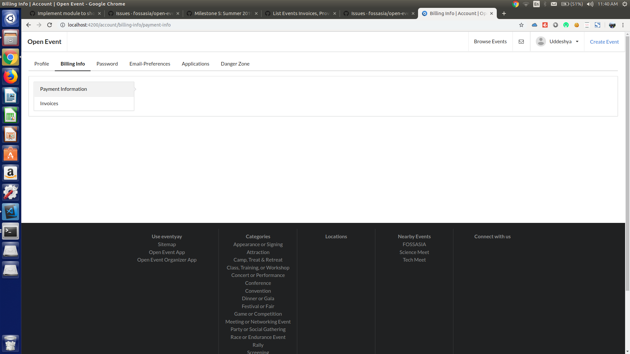Open the mail envelope icon in navbar
The height and width of the screenshot is (354, 630).
(521, 42)
